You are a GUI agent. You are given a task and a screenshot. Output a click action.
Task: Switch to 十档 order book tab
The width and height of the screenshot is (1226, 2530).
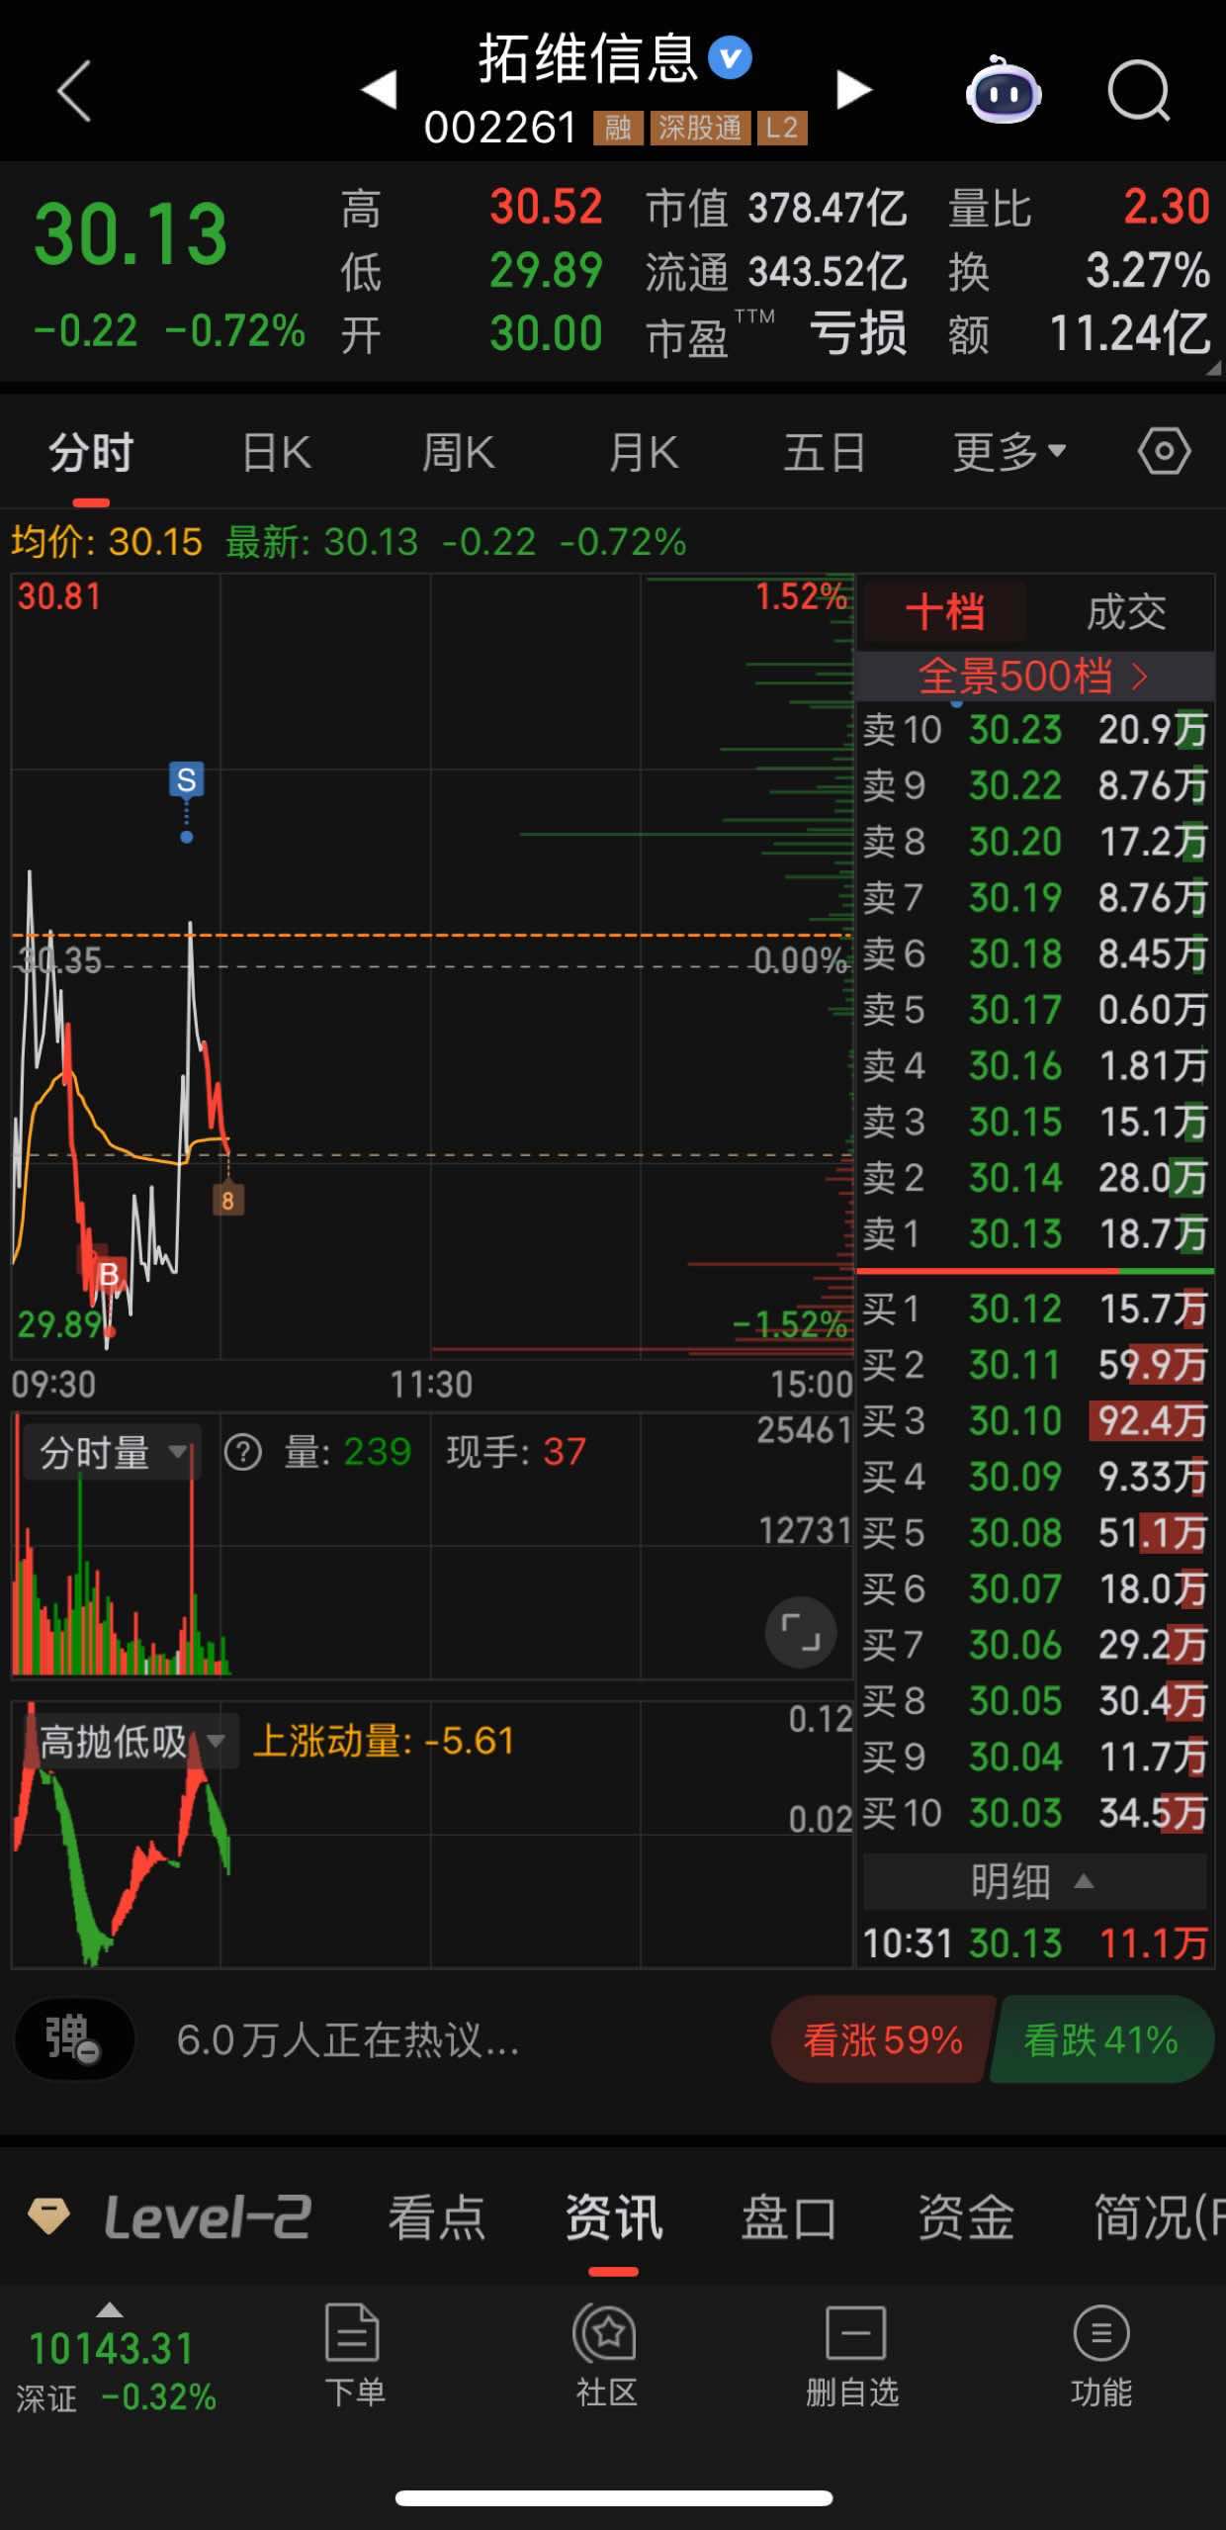coord(944,612)
